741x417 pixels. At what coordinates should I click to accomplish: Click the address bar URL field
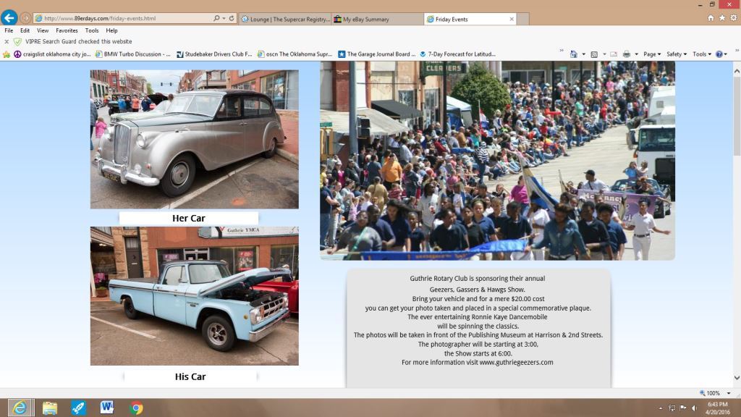click(x=123, y=18)
